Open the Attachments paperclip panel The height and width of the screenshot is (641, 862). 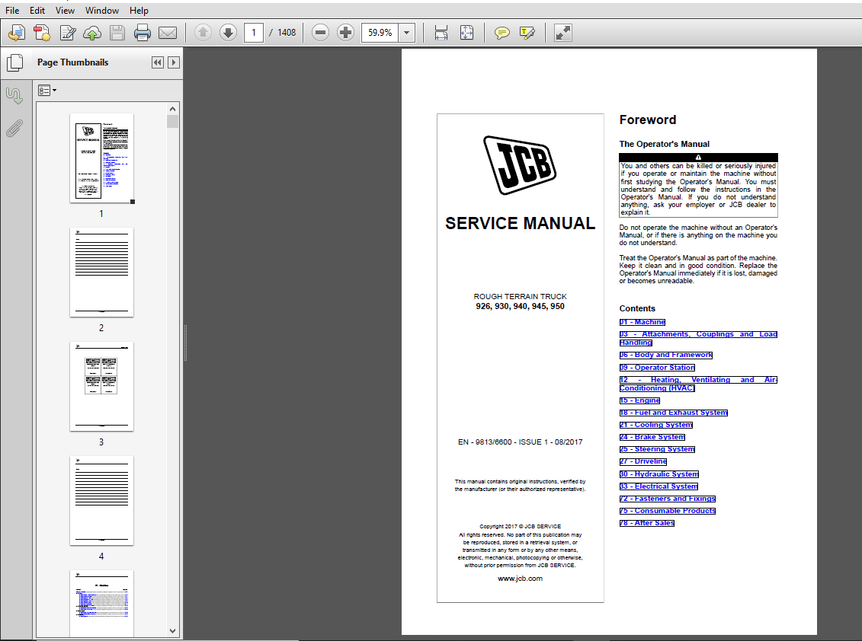click(x=14, y=129)
